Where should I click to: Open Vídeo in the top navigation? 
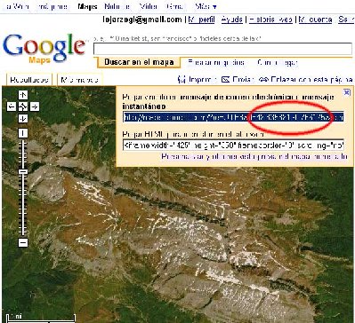(x=148, y=6)
